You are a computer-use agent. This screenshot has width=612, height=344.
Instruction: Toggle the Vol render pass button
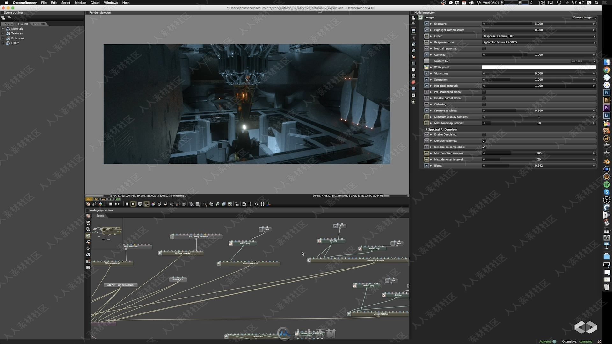tap(103, 199)
